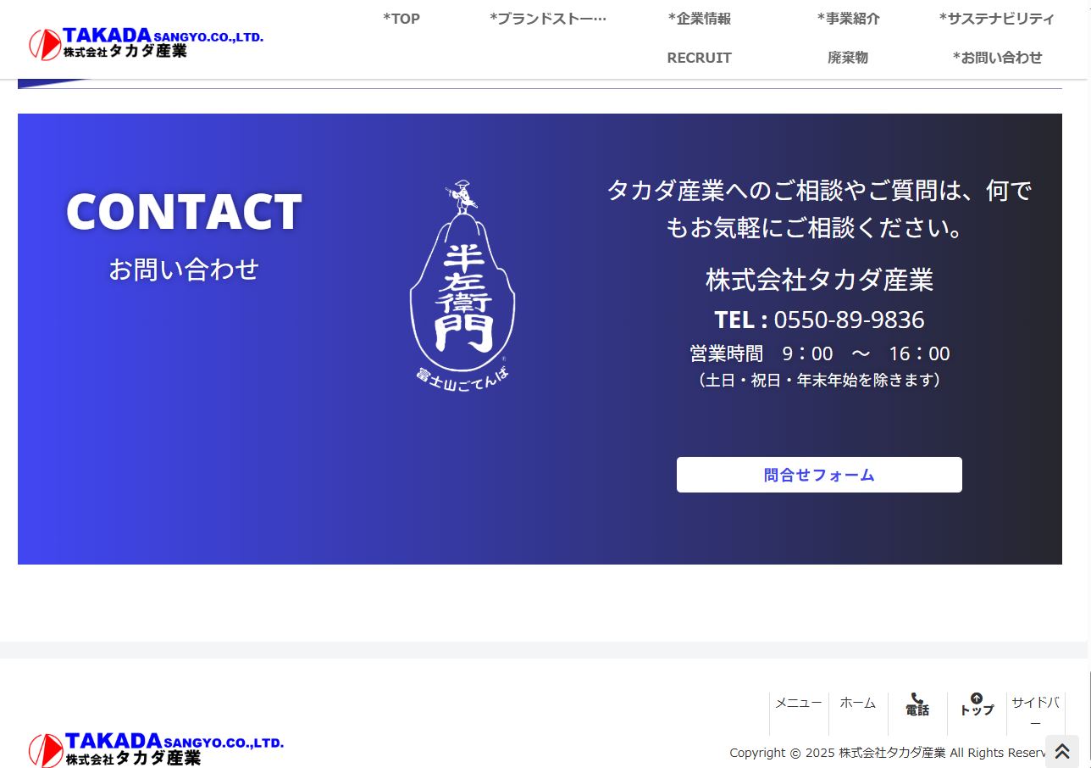
Task: Open the *サステナビリティ menu item
Action: (x=997, y=19)
